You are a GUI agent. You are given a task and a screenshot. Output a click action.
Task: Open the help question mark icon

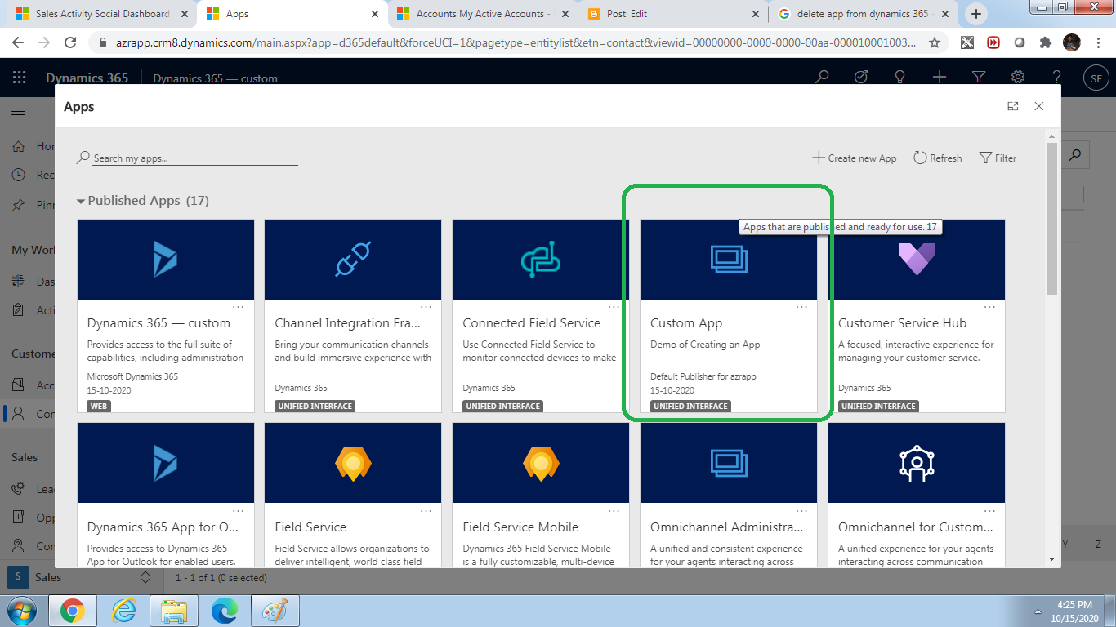[x=1057, y=78]
